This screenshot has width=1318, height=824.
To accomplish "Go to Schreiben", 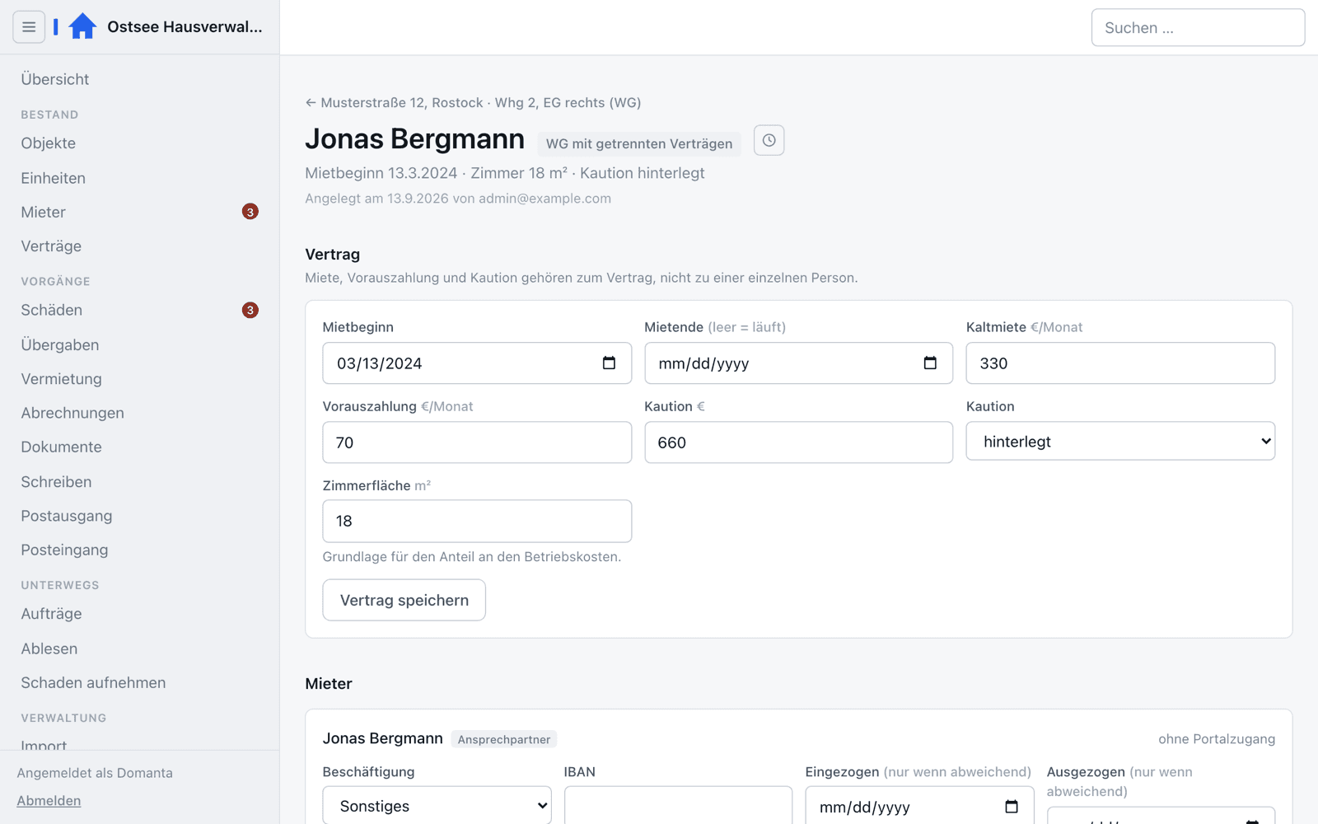I will [x=56, y=482].
